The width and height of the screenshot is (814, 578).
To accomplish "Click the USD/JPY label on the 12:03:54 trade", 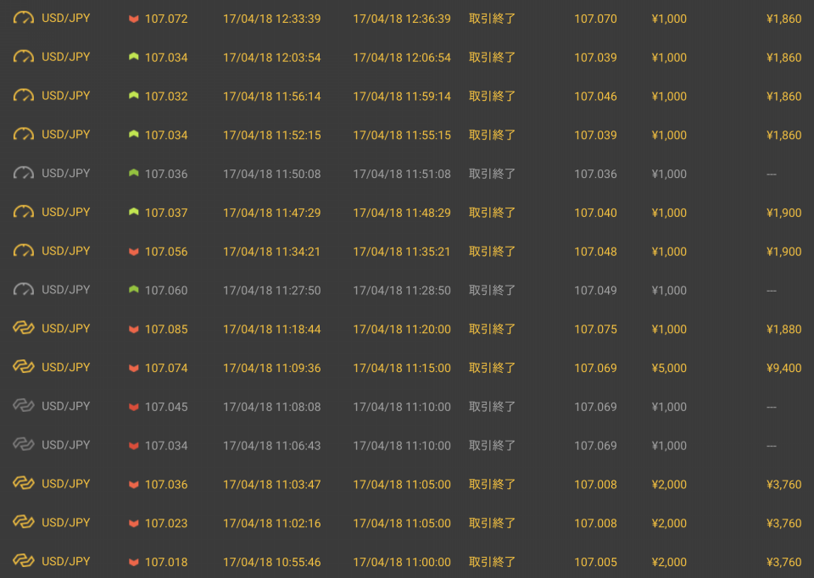I will click(x=65, y=57).
